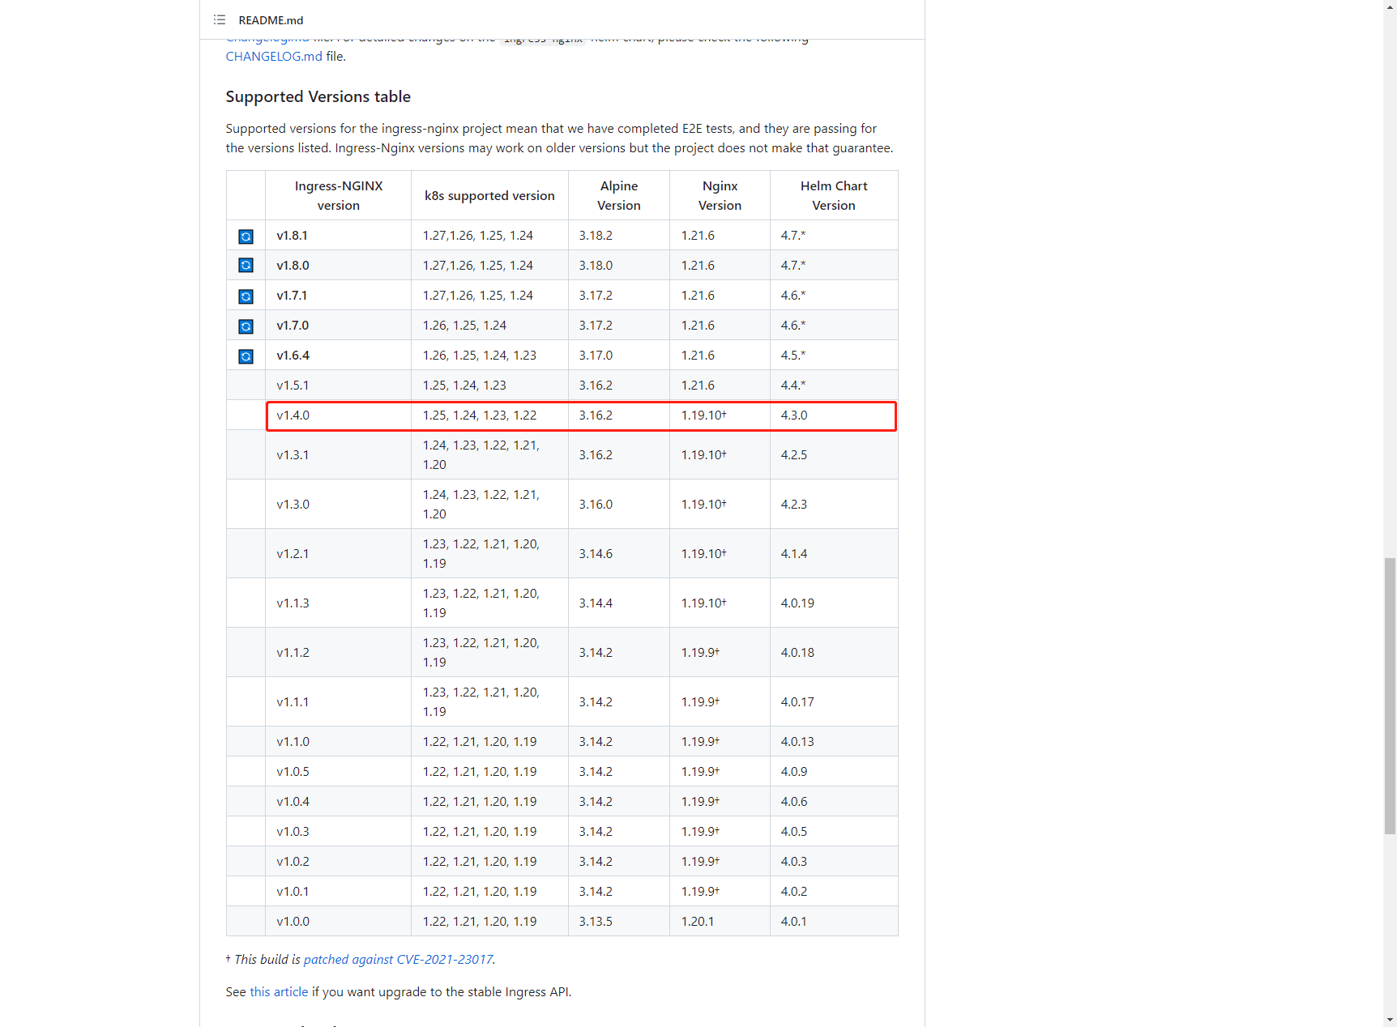Click Helm chart version 4.0.18 cell
The height and width of the screenshot is (1027, 1397).
tap(834, 653)
